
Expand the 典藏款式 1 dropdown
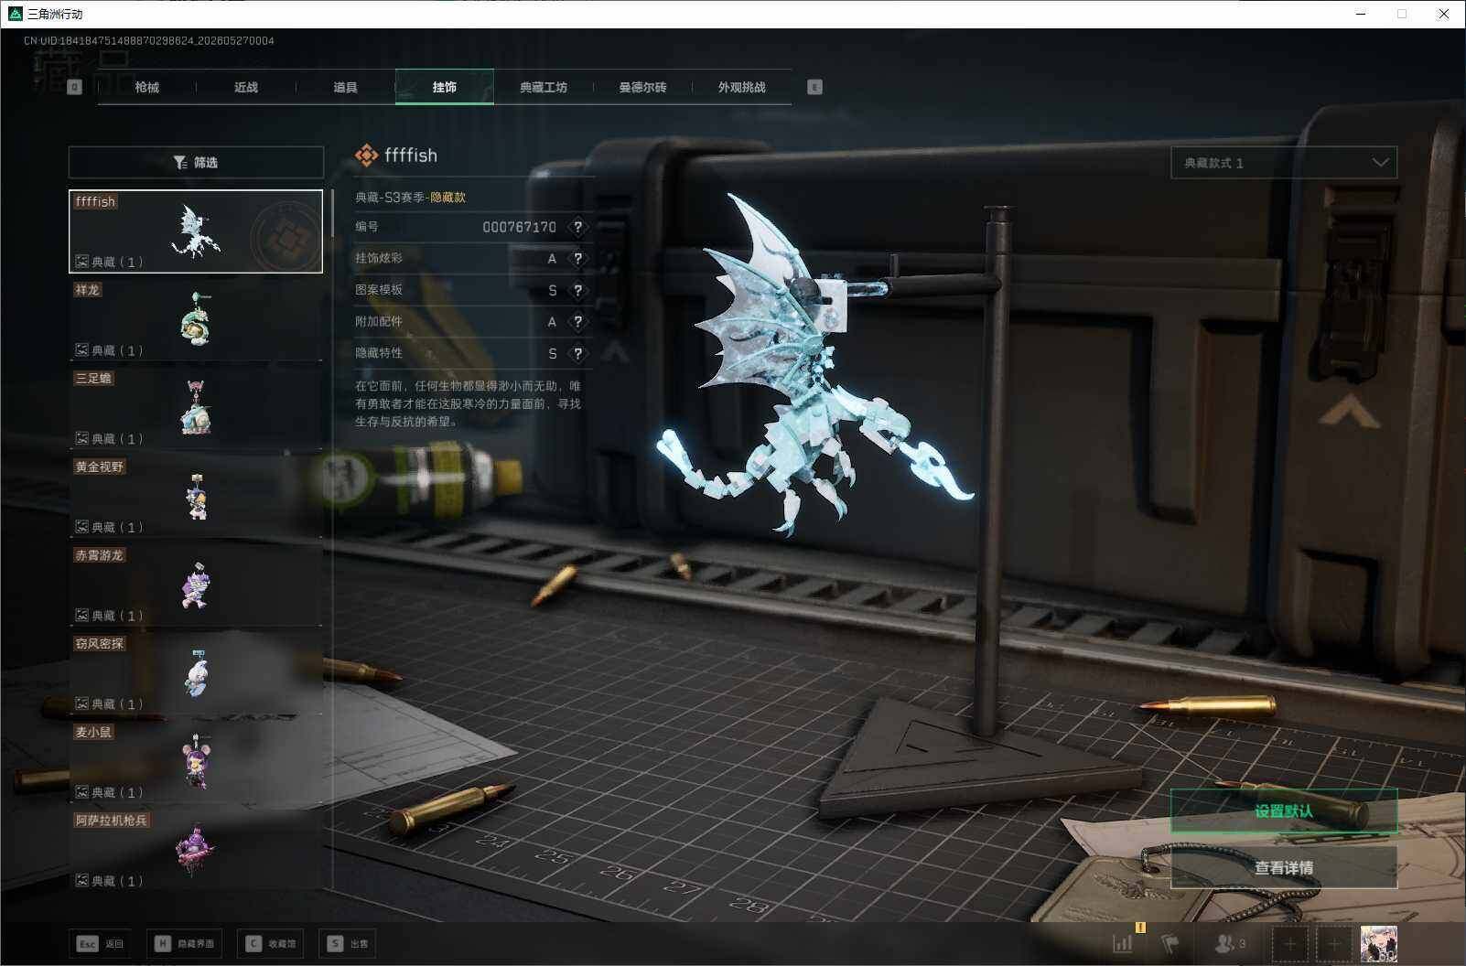1284,163
